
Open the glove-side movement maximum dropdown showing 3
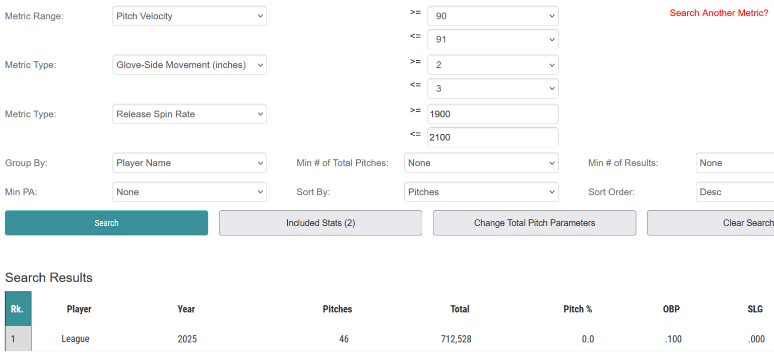[492, 88]
